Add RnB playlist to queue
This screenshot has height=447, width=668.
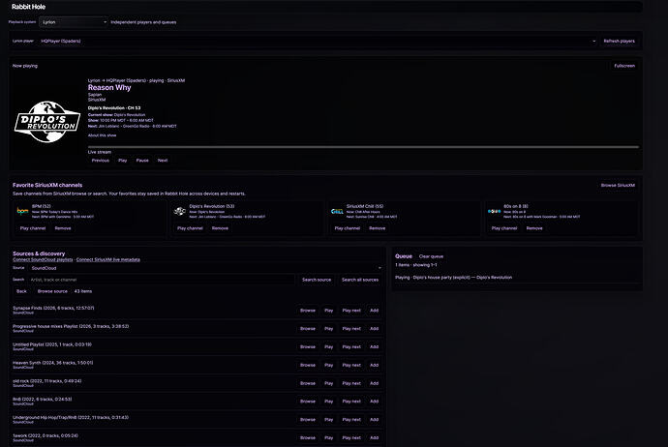tap(374, 402)
